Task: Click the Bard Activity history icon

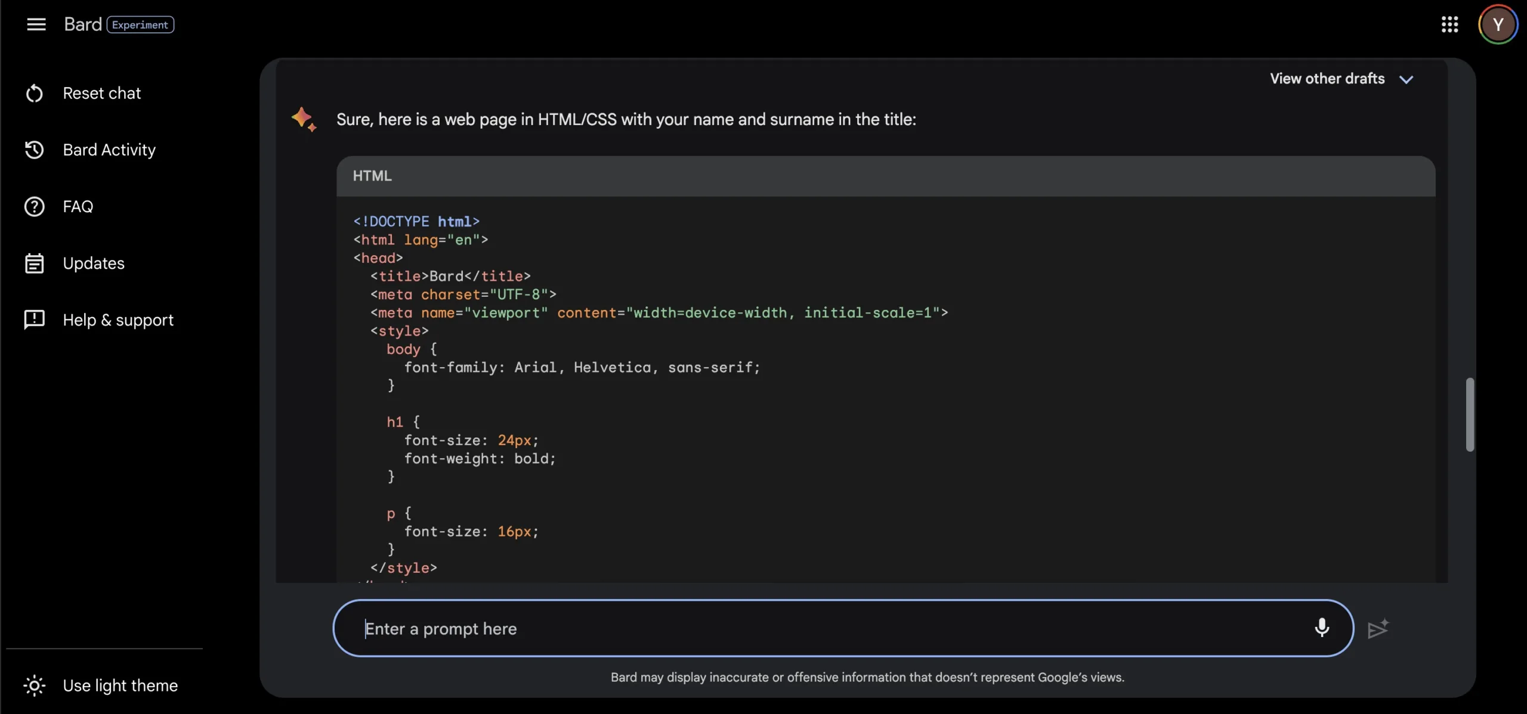Action: (35, 150)
